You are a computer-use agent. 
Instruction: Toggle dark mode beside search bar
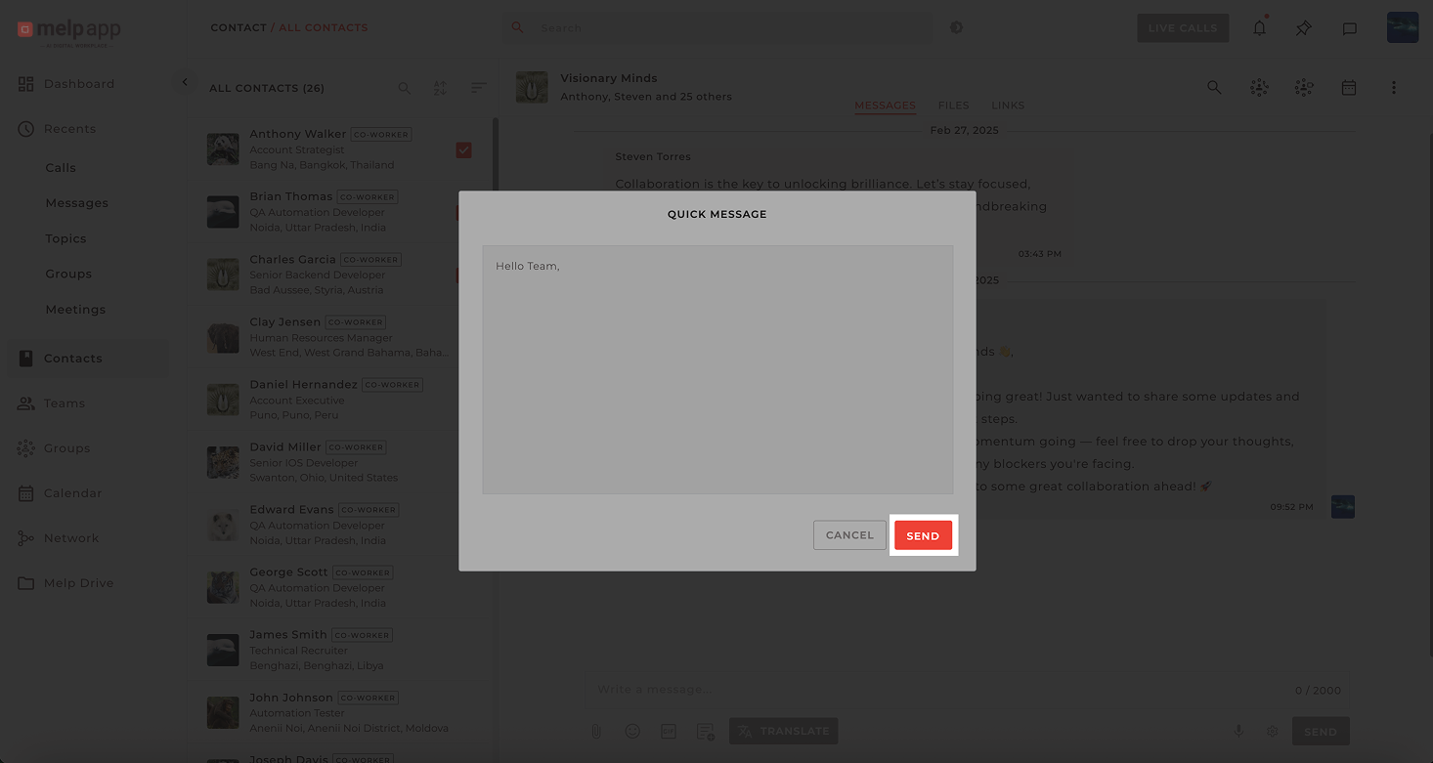coord(956,28)
